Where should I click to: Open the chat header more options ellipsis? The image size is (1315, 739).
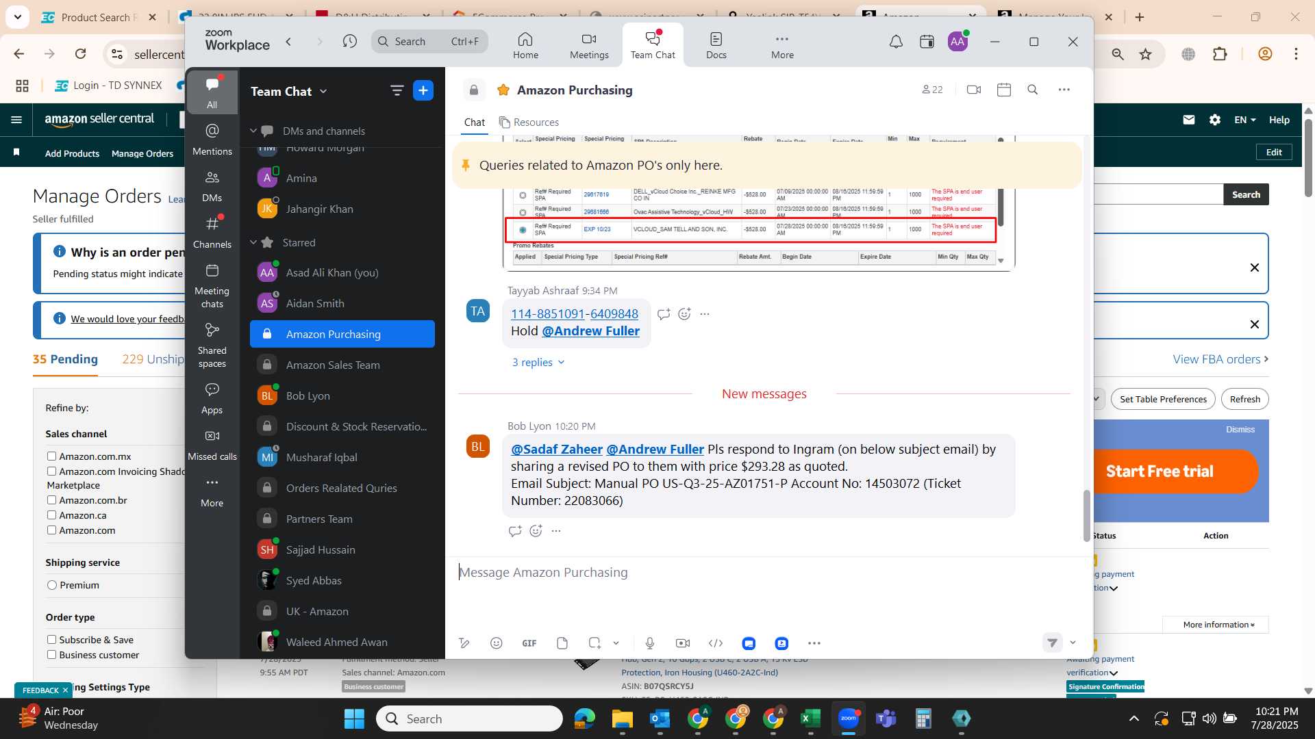tap(1064, 90)
